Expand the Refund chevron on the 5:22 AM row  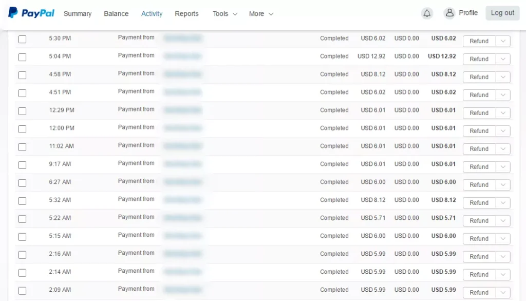click(x=503, y=221)
